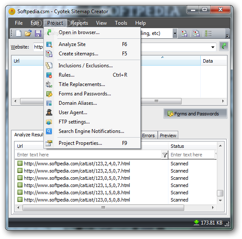Select Search Engine Notifications... entry
The width and height of the screenshot is (242, 239).
tap(92, 131)
